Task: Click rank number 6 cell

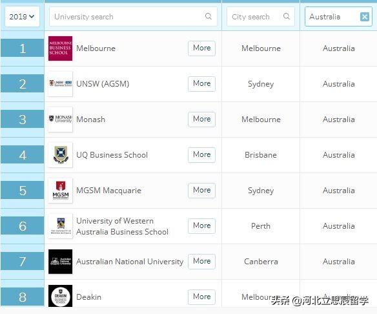Action: pyautogui.click(x=23, y=226)
